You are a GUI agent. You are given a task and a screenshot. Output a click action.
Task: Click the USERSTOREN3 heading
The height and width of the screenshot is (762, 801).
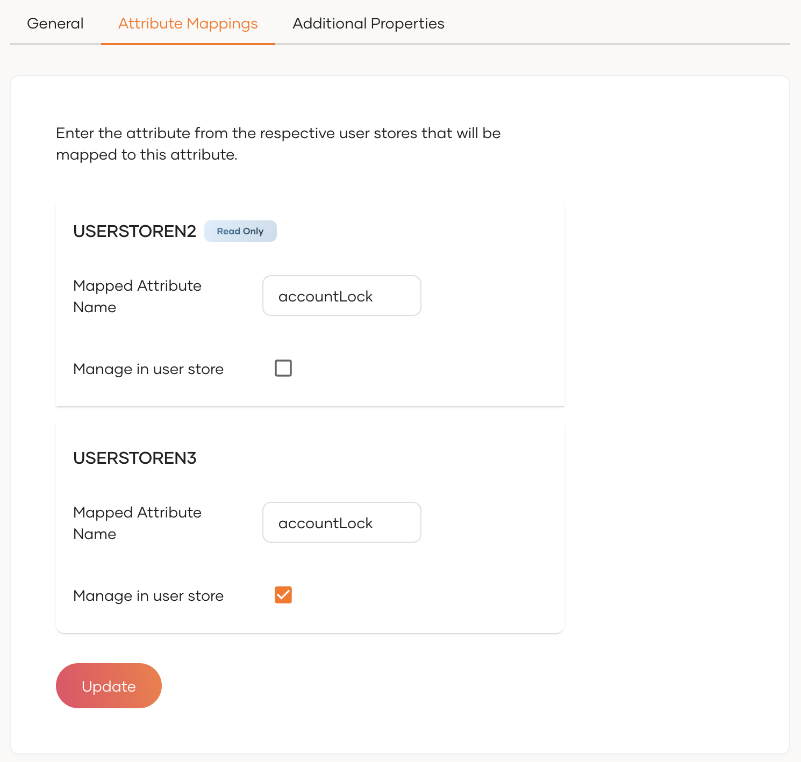[x=134, y=458]
